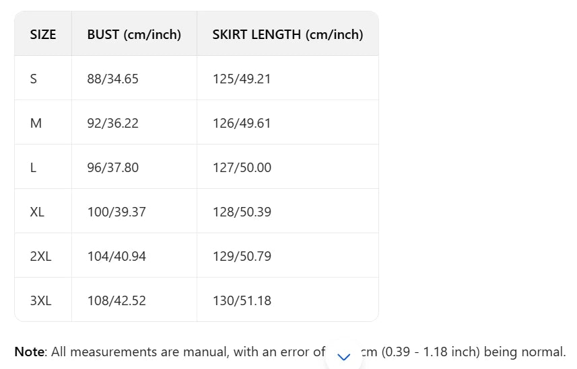
Task: Select the 3XL size cell
Action: click(x=40, y=300)
